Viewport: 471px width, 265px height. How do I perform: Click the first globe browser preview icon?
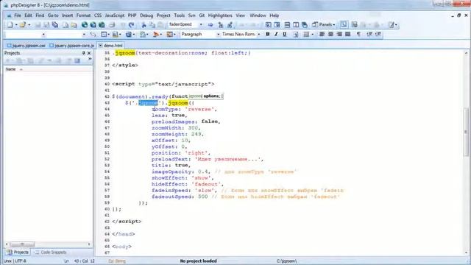click(x=85, y=24)
